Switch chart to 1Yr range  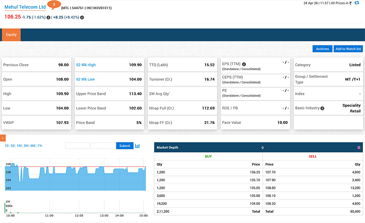click(40, 146)
